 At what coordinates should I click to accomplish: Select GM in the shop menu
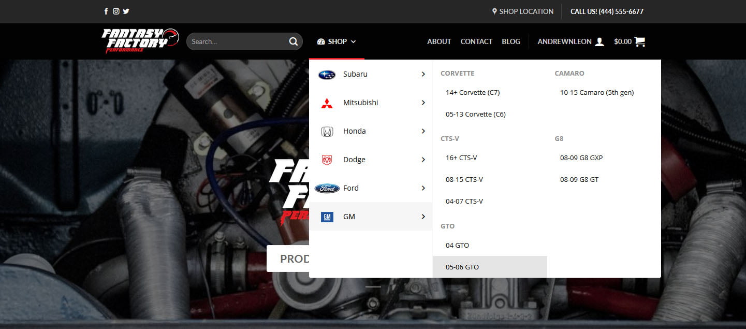tap(371, 217)
